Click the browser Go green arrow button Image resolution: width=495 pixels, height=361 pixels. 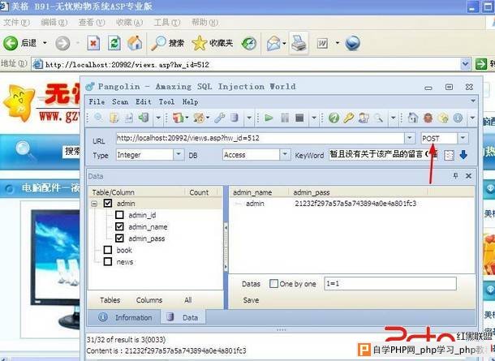pyautogui.click(x=480, y=64)
